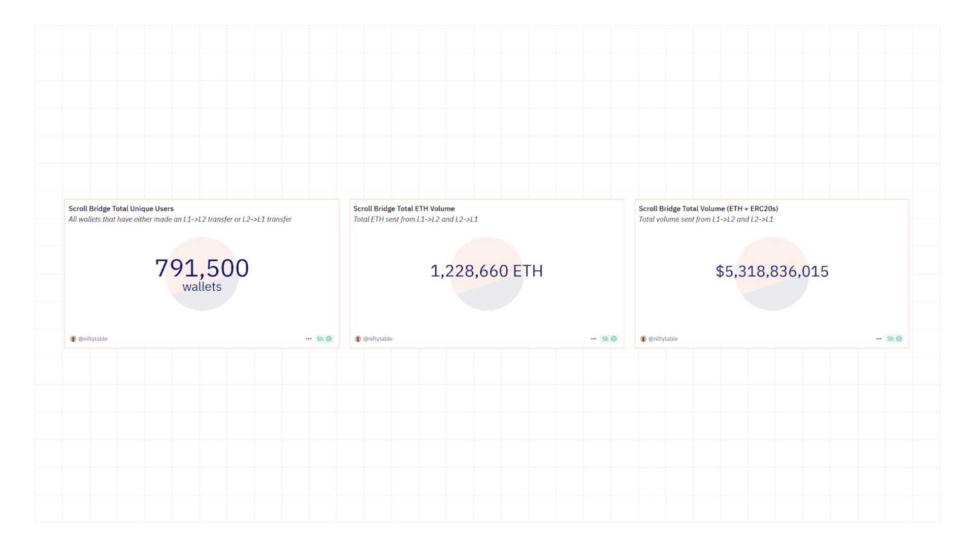The width and height of the screenshot is (975, 548).
Task: Open @niftytable profile from Unique Users card
Action: [x=92, y=338]
